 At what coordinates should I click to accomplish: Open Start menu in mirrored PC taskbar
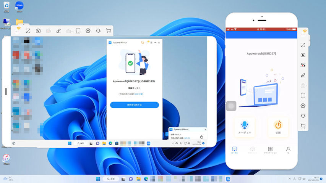(70, 143)
